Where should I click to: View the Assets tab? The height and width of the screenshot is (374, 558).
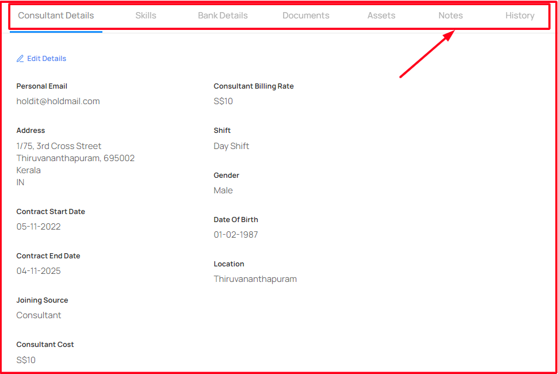(381, 16)
